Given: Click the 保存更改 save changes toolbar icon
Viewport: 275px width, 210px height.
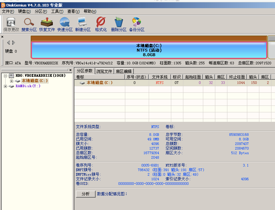Looking at the screenshot, I should point(11,24).
